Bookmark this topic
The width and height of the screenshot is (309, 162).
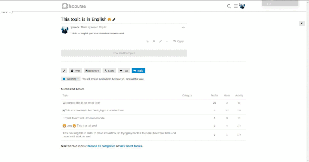coord(92,71)
